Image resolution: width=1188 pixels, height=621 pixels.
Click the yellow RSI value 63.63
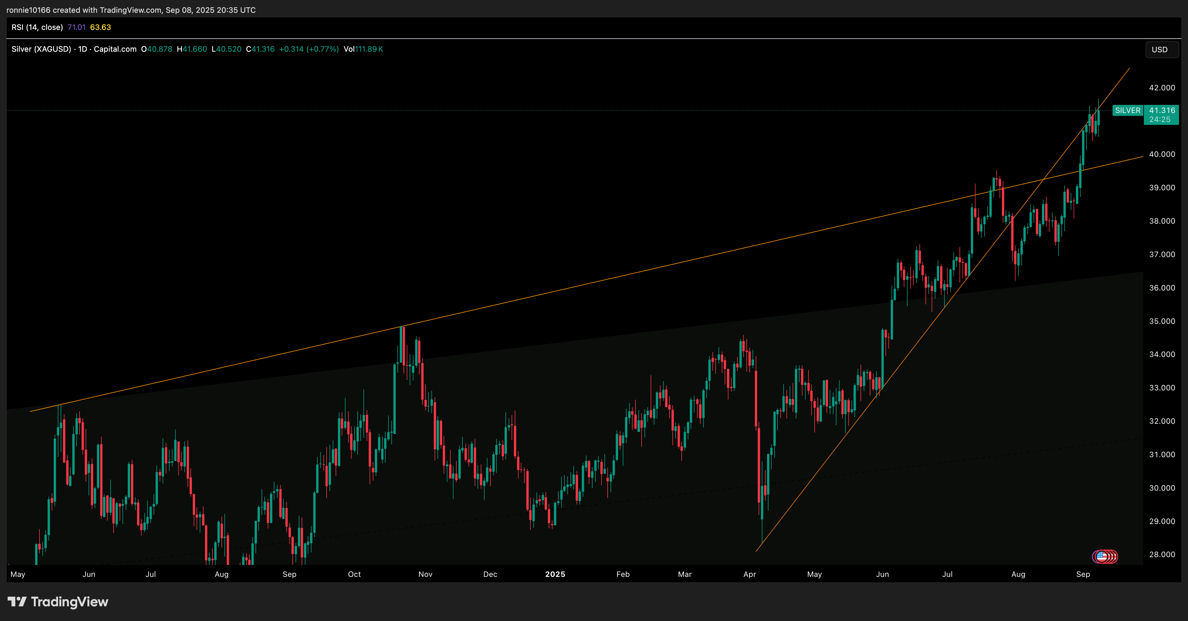pyautogui.click(x=100, y=27)
